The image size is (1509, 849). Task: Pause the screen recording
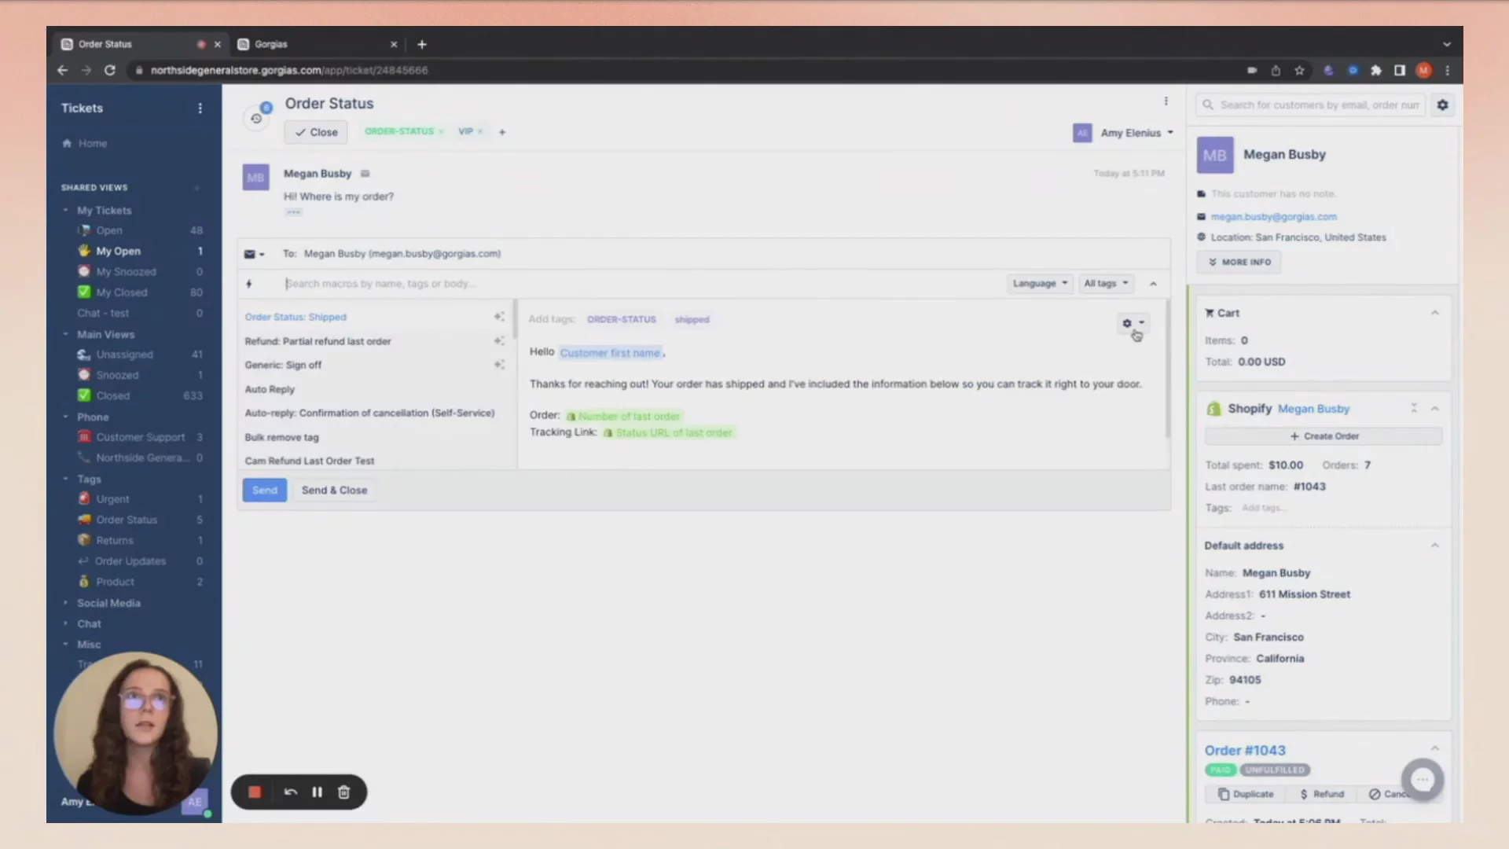tap(318, 792)
